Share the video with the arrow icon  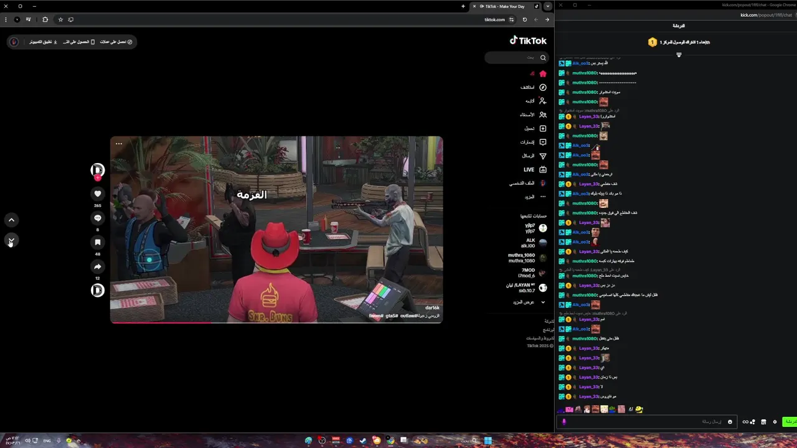98,266
